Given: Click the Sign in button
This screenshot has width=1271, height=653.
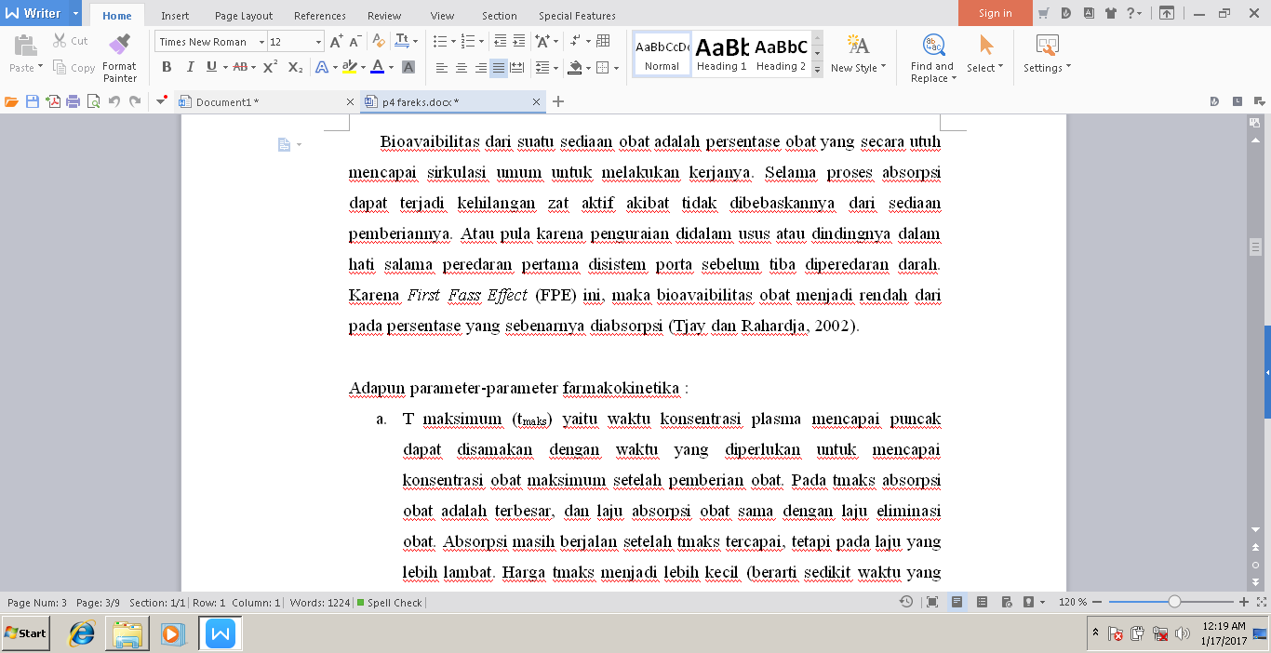Looking at the screenshot, I should pyautogui.click(x=996, y=13).
